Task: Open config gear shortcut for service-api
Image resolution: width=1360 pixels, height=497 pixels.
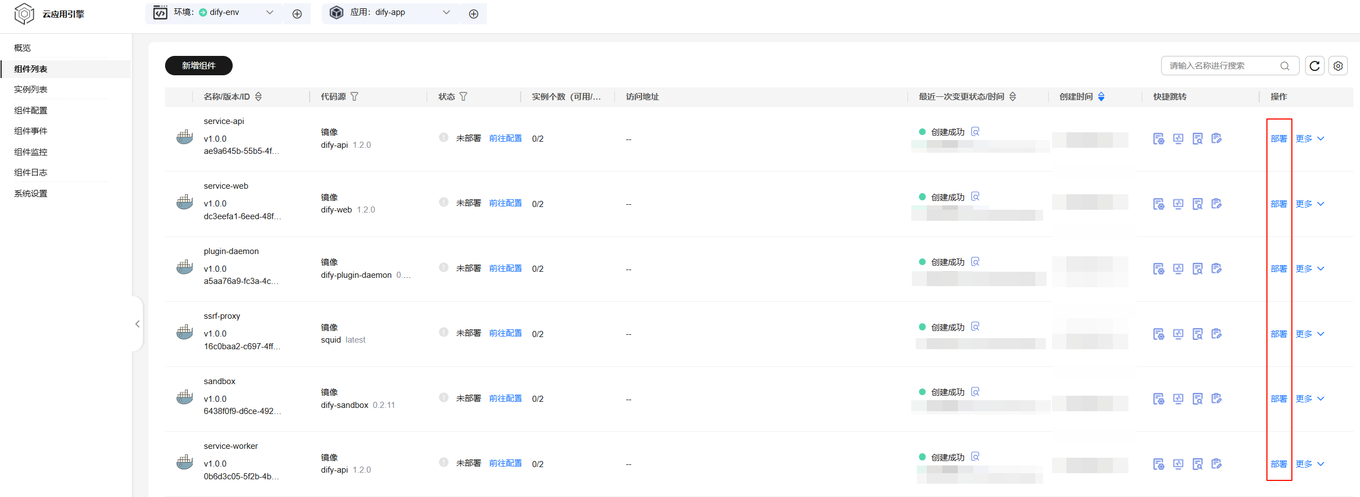Action: (x=1158, y=138)
